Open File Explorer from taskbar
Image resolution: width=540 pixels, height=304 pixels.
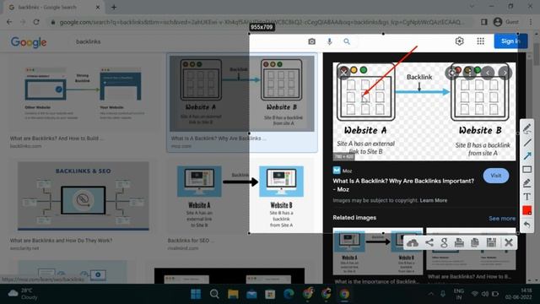click(233, 294)
